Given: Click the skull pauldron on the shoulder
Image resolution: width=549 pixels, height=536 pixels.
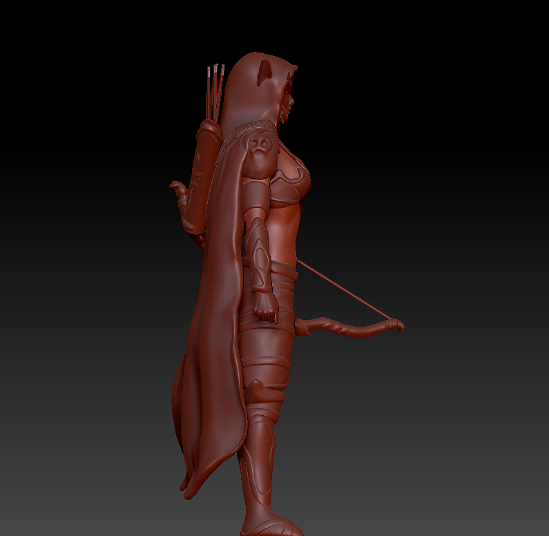Looking at the screenshot, I should coord(260,155).
